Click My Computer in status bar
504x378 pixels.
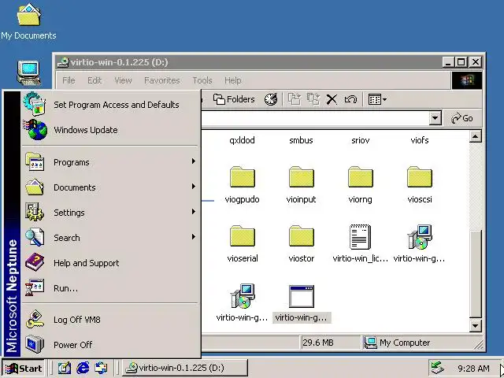[x=397, y=343]
